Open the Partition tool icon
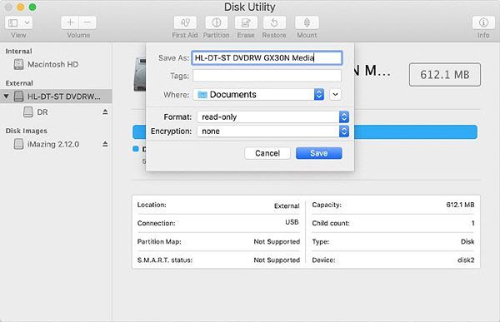Viewport: 500px width, 322px height. coord(217,23)
